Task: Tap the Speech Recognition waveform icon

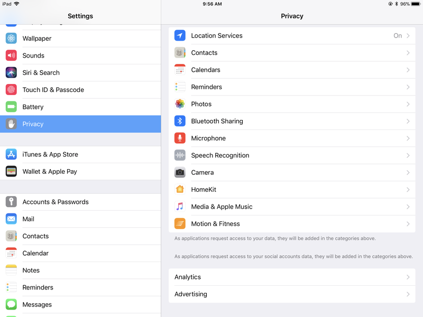Action: 180,155
